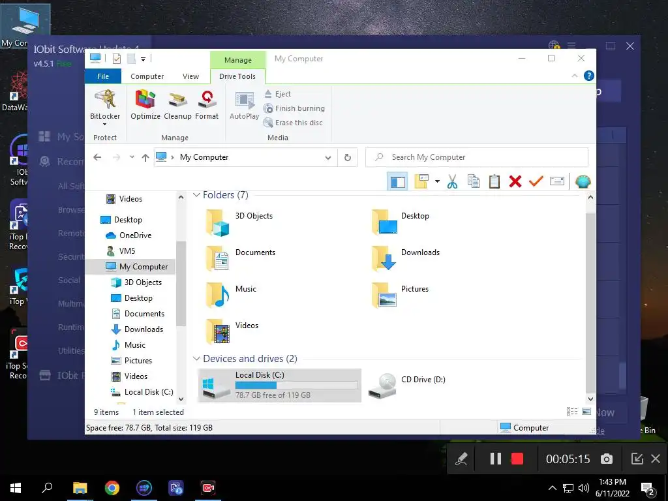
Task: Collapse the ribbon with the chevron
Action: (x=574, y=76)
